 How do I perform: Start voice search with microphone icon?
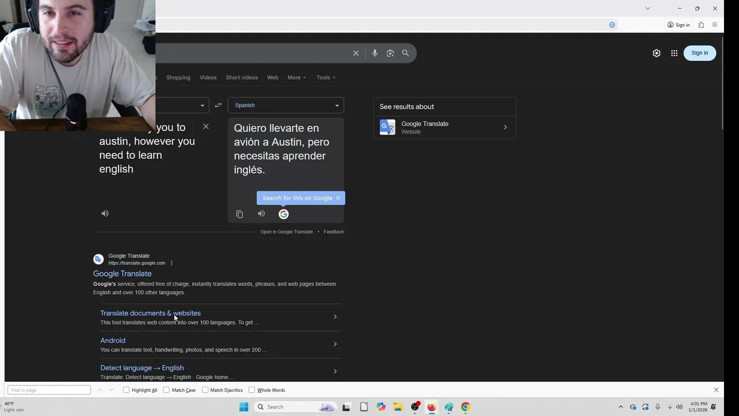[375, 53]
